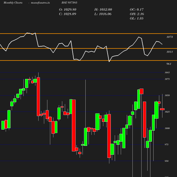
Task: Click the '1000' price axis label
Action: 167,128
